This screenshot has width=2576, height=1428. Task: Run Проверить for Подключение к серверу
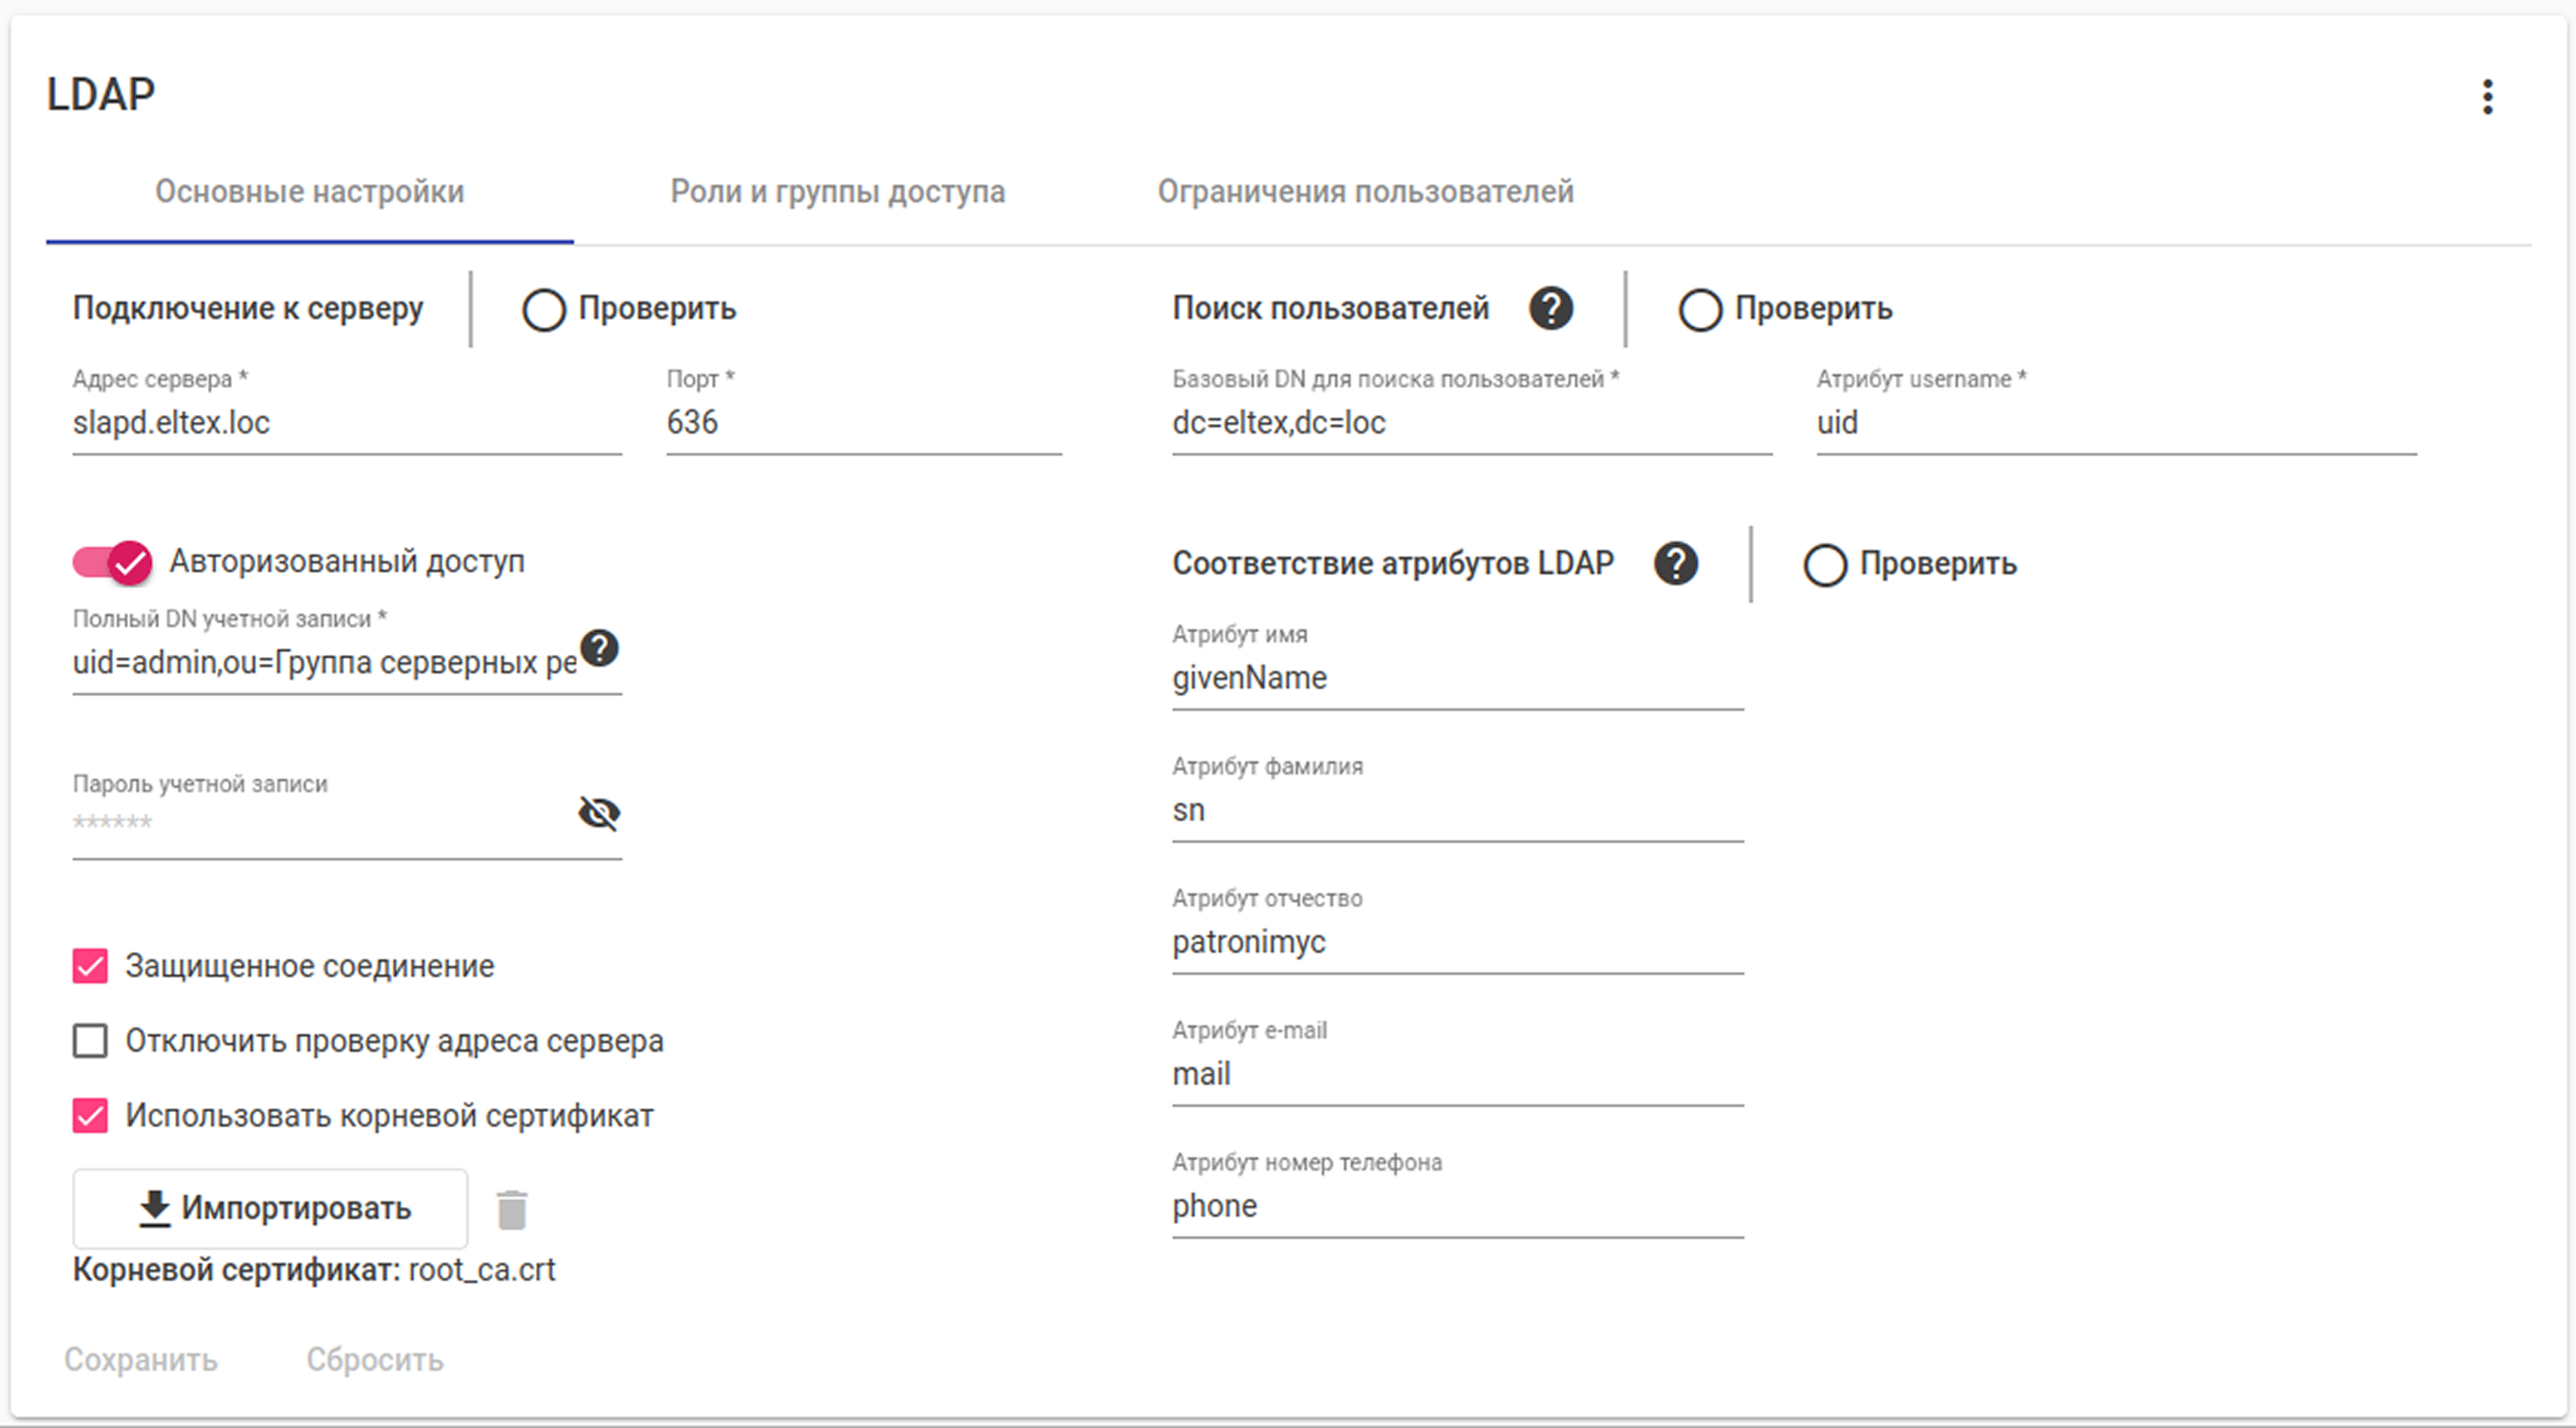click(629, 309)
